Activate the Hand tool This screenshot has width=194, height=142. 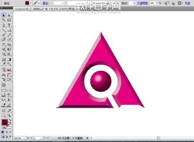4,115
